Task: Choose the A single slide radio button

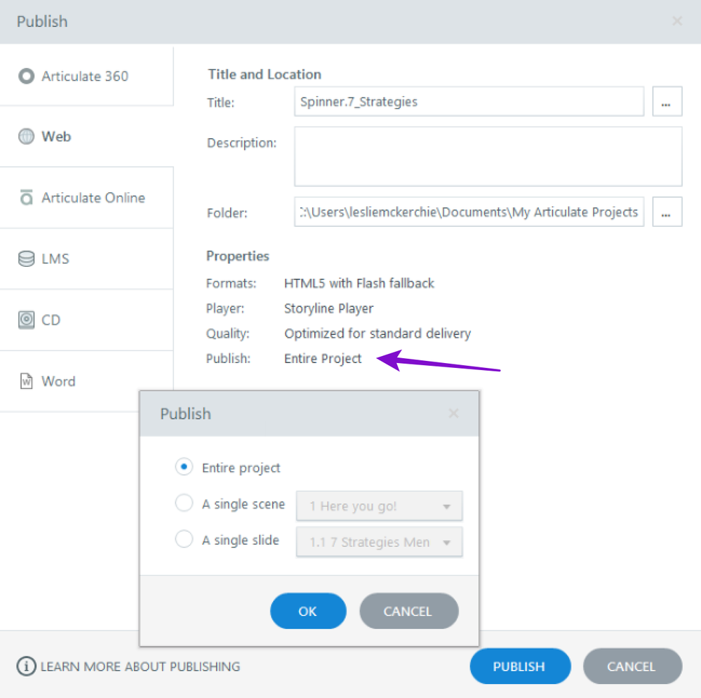Action: tap(184, 539)
